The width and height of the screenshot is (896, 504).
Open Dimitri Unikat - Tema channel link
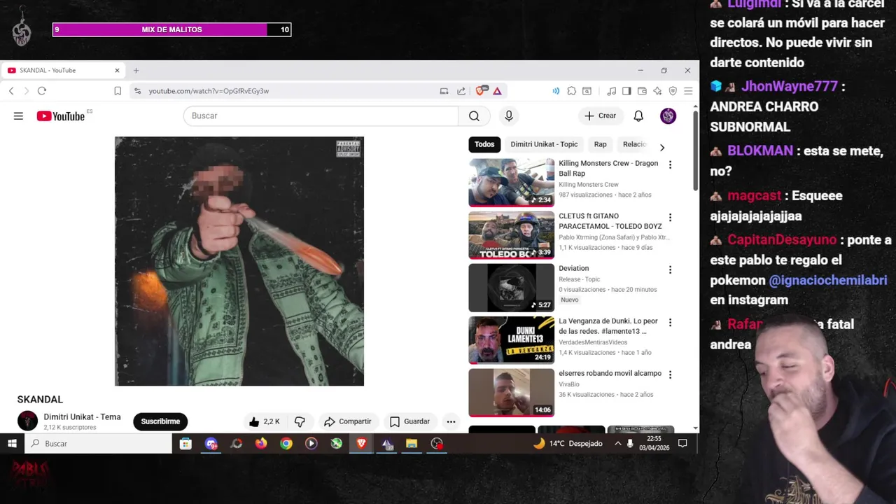(82, 416)
